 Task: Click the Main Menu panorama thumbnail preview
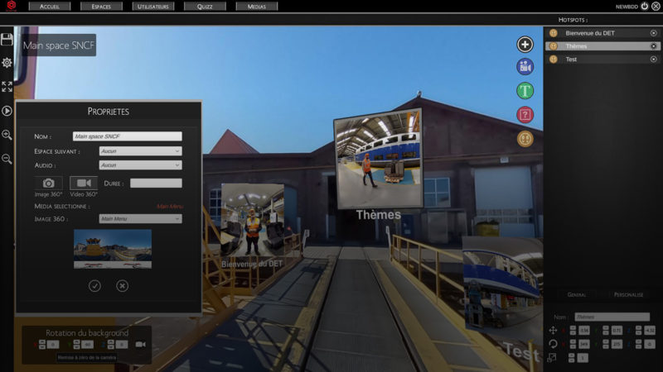[x=113, y=249]
